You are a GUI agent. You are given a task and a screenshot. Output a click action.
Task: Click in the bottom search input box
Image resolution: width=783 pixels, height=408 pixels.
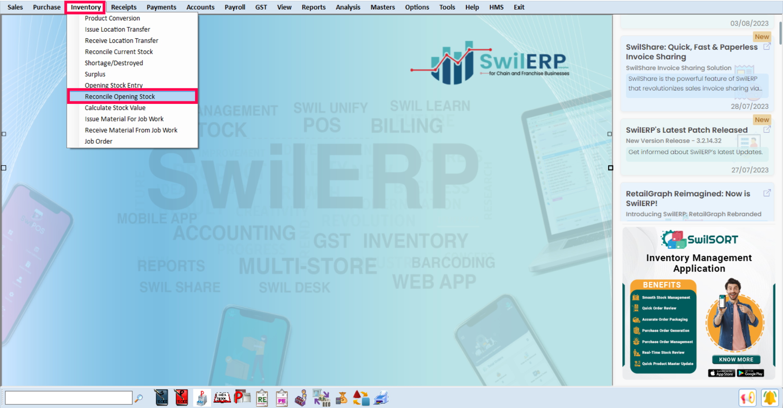tap(69, 398)
